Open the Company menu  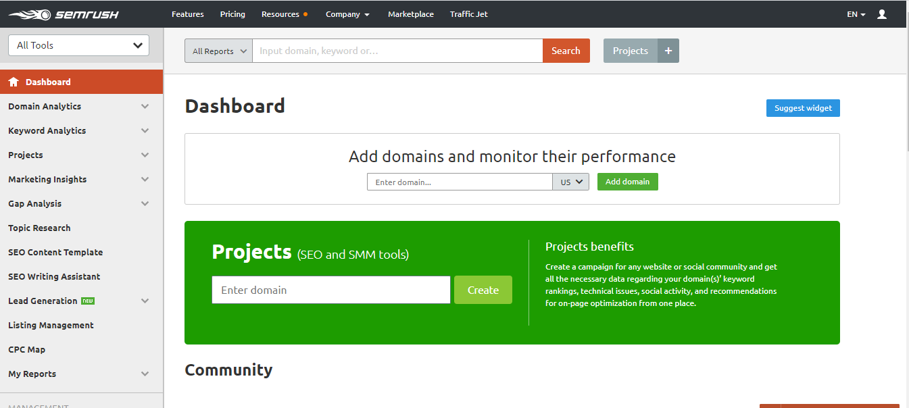347,14
